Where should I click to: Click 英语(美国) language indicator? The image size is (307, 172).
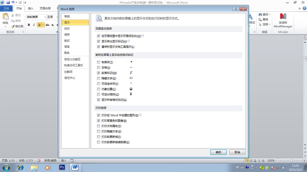click(50, 161)
